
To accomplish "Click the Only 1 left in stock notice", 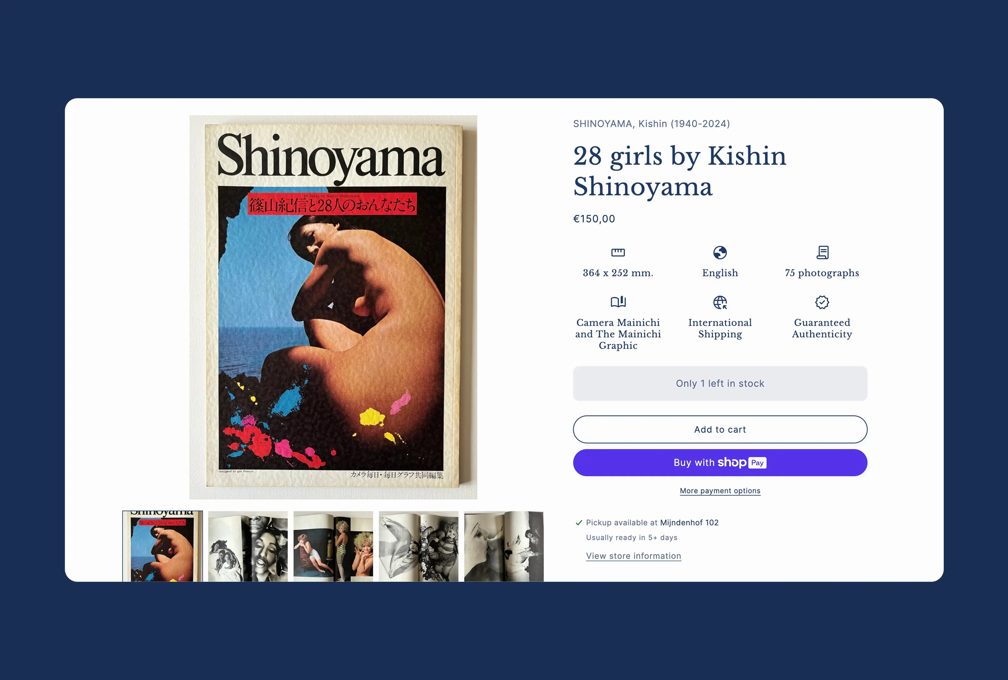I will (x=720, y=383).
